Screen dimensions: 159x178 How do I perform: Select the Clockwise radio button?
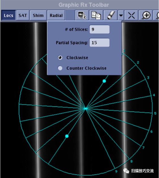tap(60, 58)
